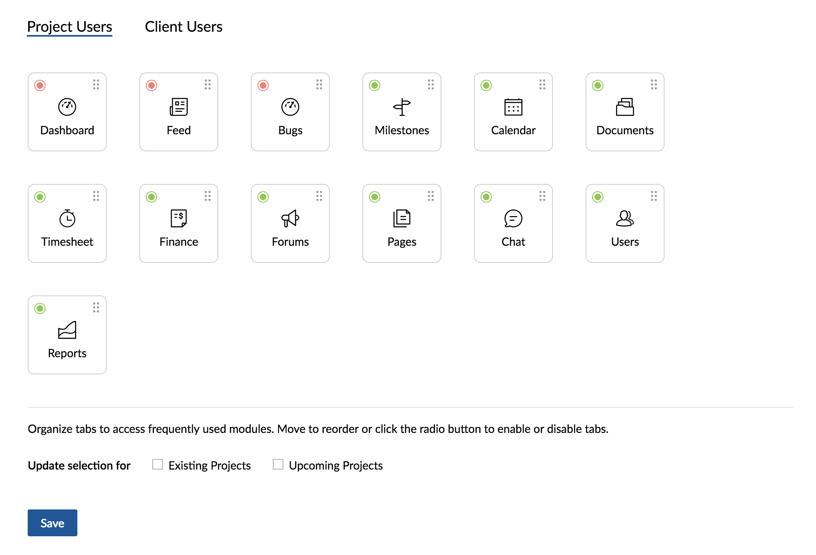This screenshot has width=816, height=555.
Task: Click the Reports chart icon
Action: [x=67, y=330]
